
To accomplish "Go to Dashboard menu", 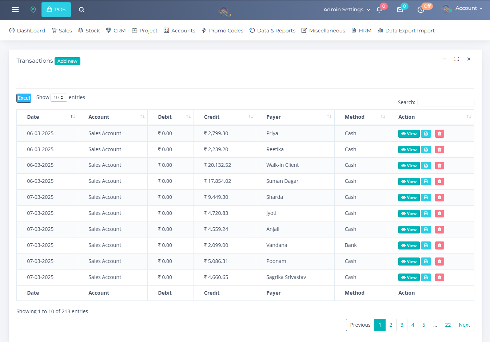I will (27, 31).
